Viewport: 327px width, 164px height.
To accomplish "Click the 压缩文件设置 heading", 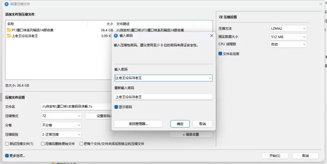I will (15, 97).
